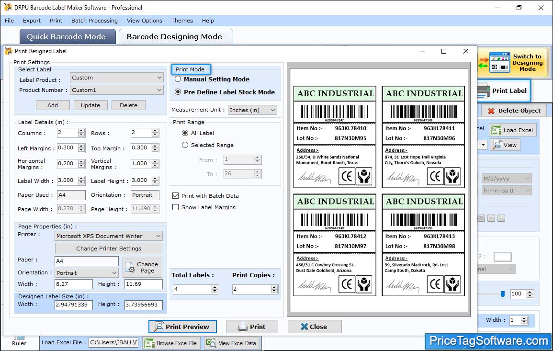This screenshot has width=553, height=351.
Task: Select Manual Setting Mode radio button
Action: 178,79
